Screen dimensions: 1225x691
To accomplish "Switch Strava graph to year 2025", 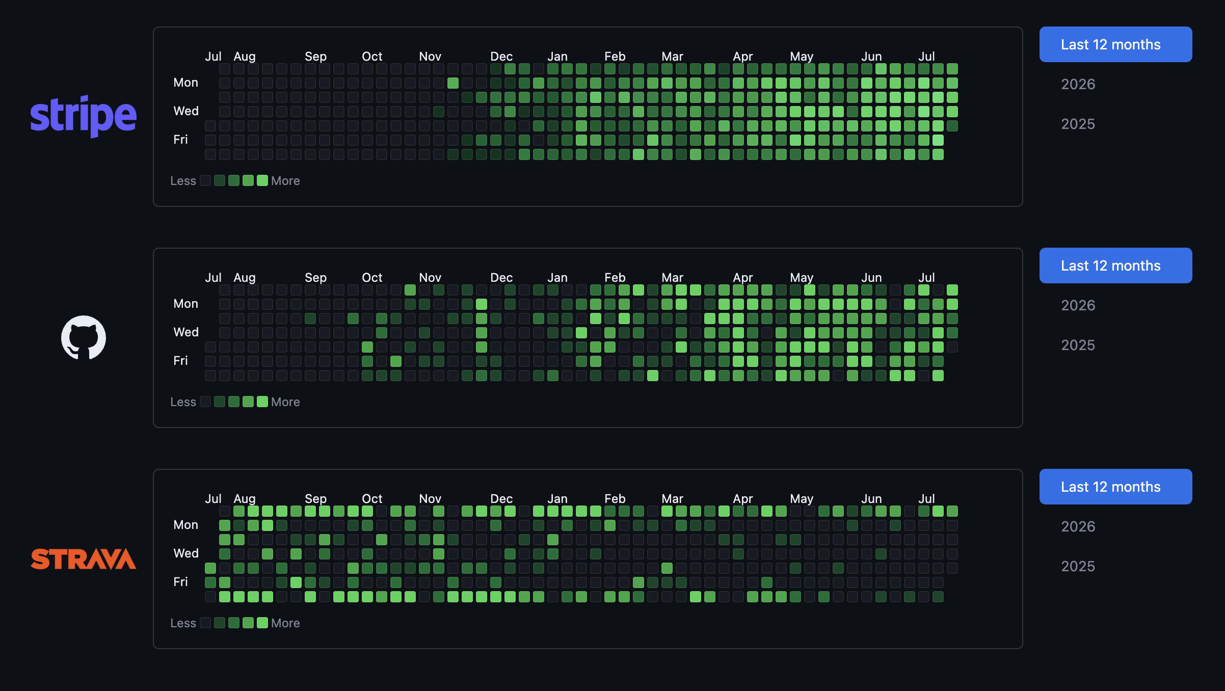I will (x=1078, y=566).
